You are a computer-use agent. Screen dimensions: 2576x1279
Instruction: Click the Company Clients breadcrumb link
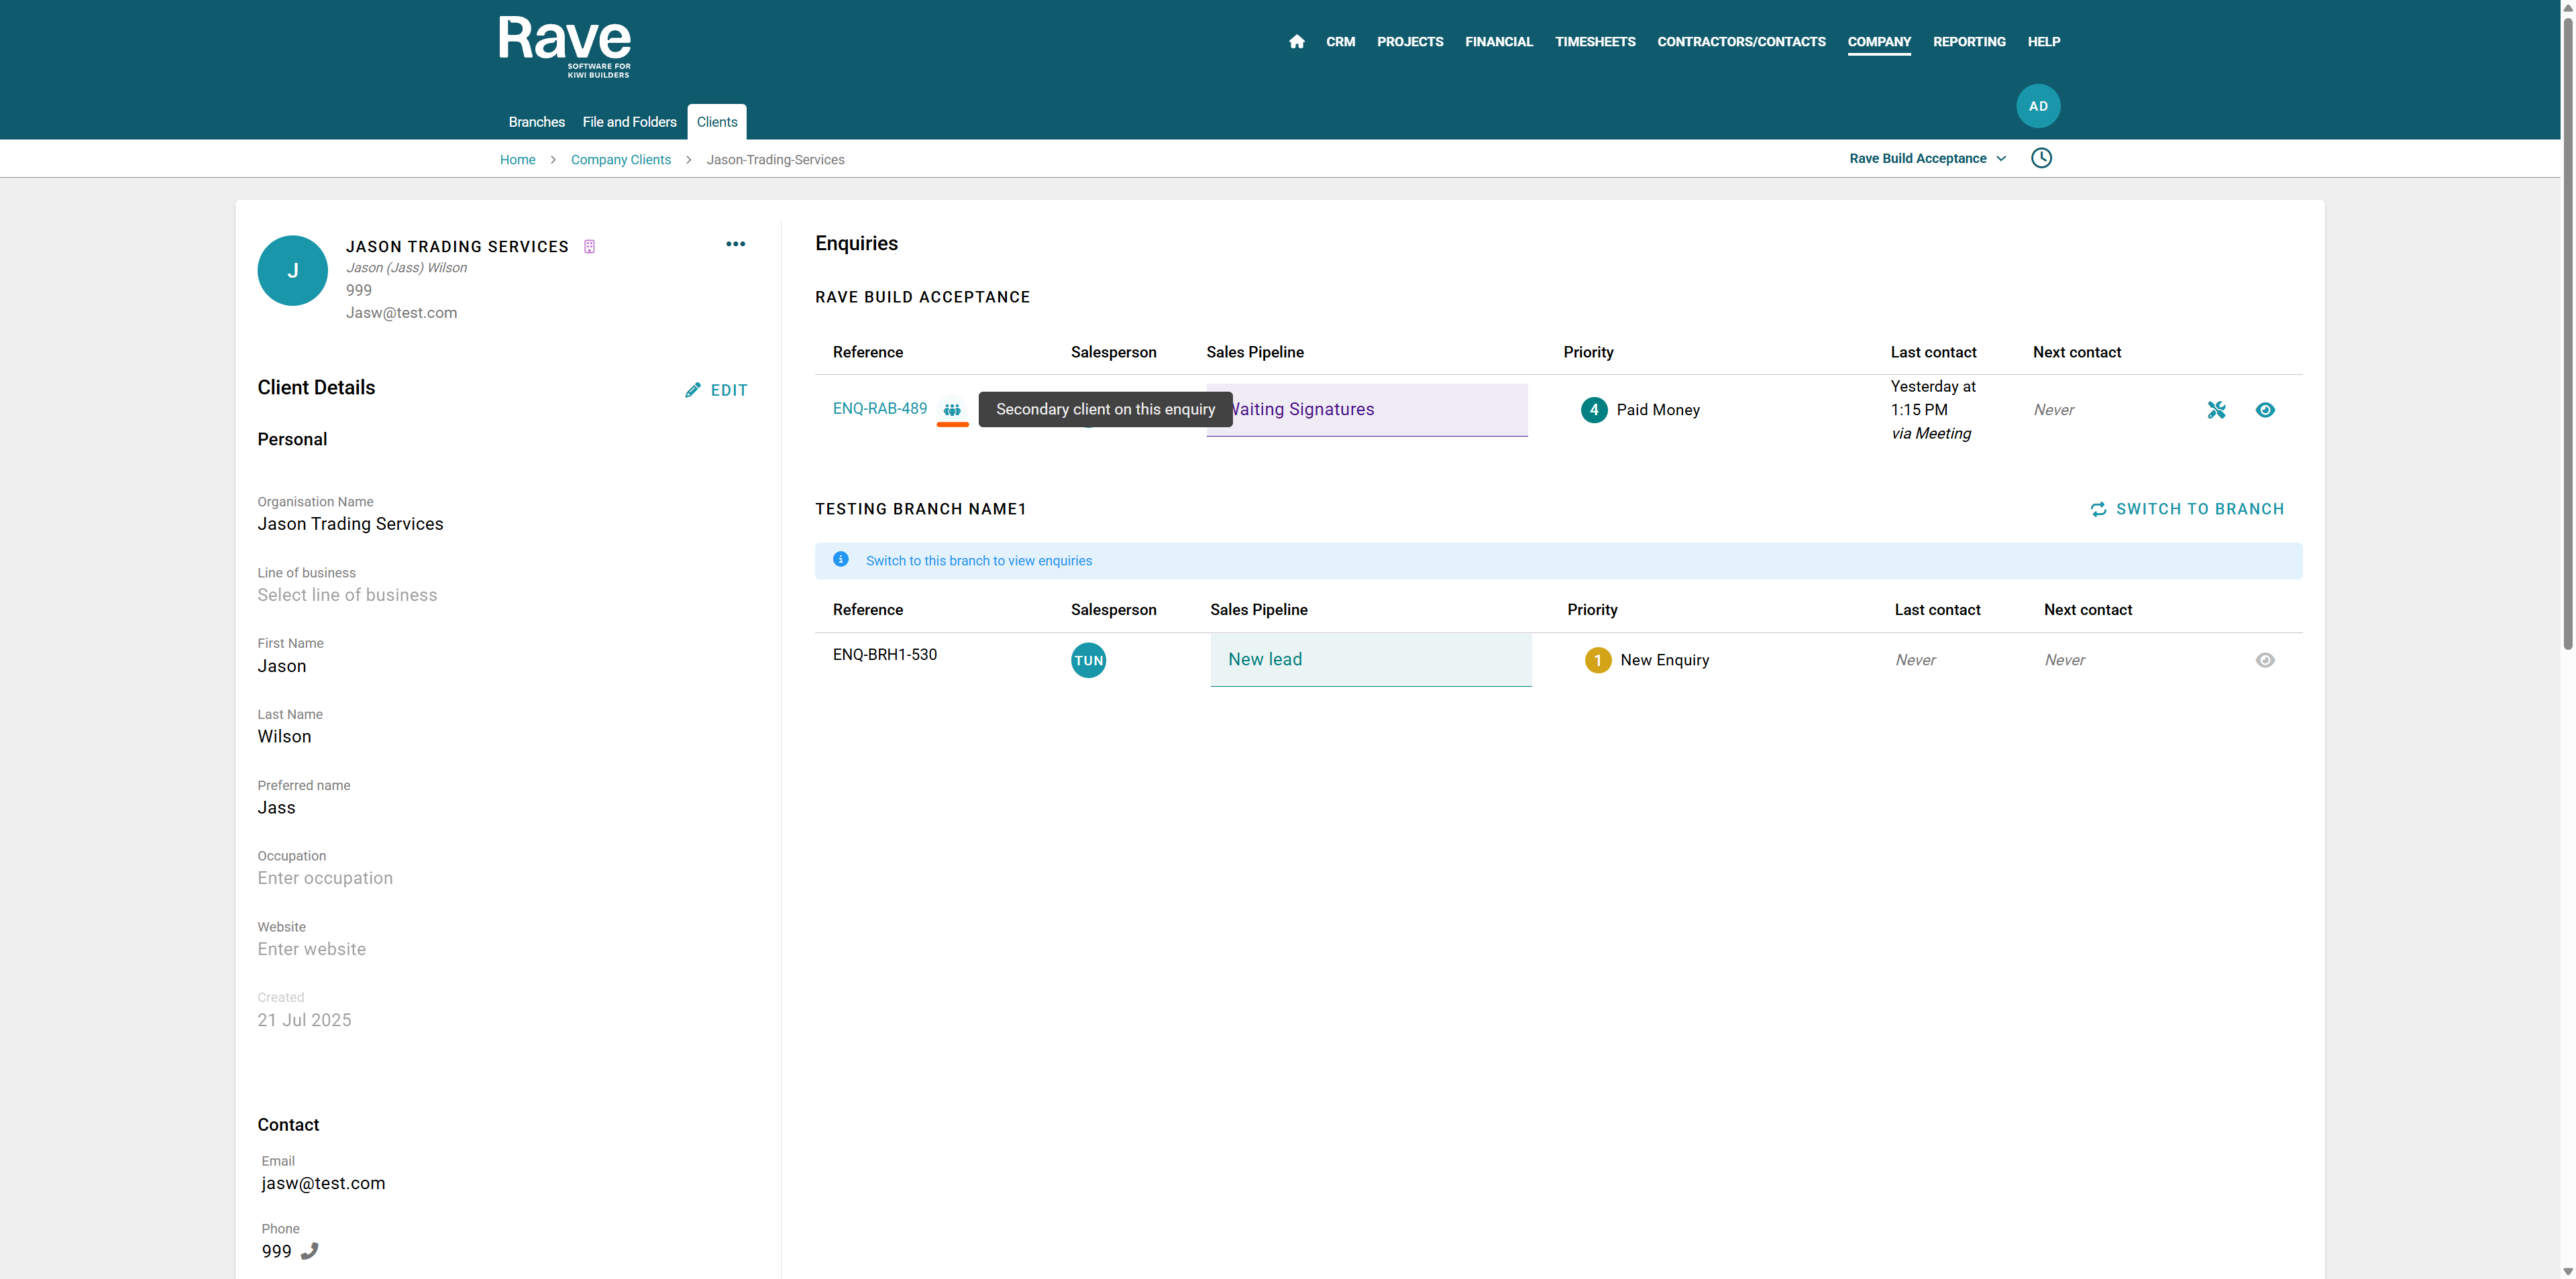[x=620, y=160]
